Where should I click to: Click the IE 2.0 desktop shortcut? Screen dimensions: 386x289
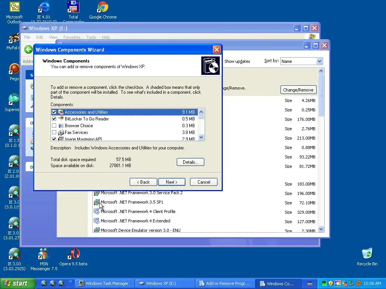pyautogui.click(x=14, y=167)
